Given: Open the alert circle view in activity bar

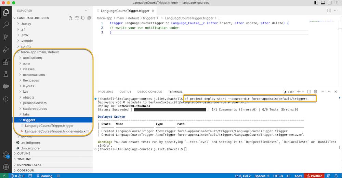Looking at the screenshot, I should tap(6, 99).
